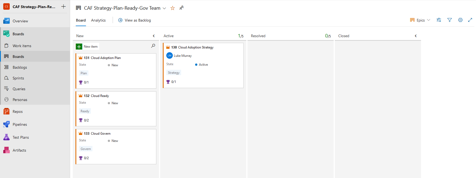The image size is (476, 178).
Task: Open board filter funnel icon
Action: point(450,20)
